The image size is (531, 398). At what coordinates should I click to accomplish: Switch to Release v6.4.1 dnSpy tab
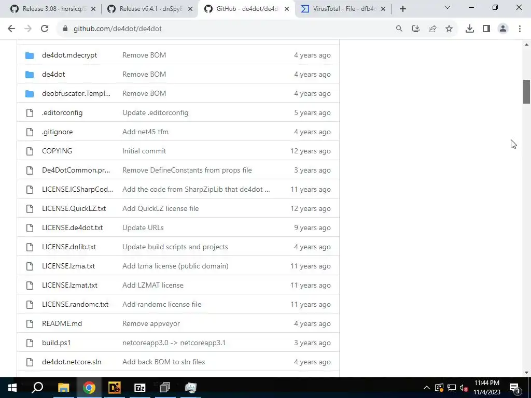150,9
